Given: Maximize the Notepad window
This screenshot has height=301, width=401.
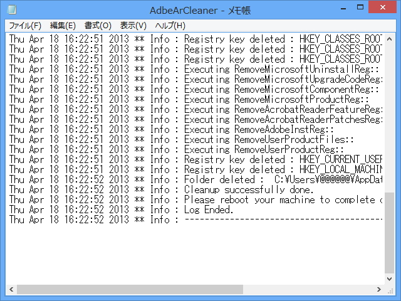Looking at the screenshot, I should [x=360, y=8].
